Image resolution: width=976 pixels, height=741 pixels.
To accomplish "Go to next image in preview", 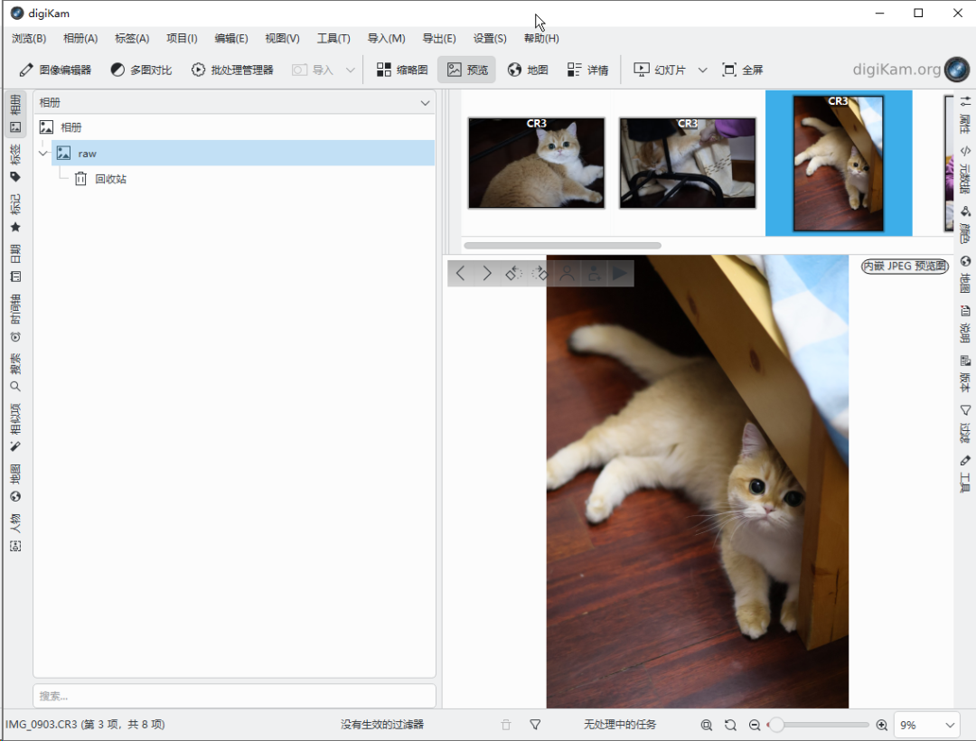I will pyautogui.click(x=487, y=273).
